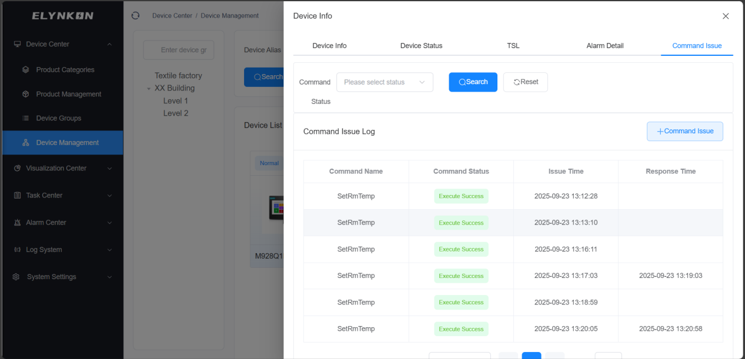Open Product Management menu item

62,94
